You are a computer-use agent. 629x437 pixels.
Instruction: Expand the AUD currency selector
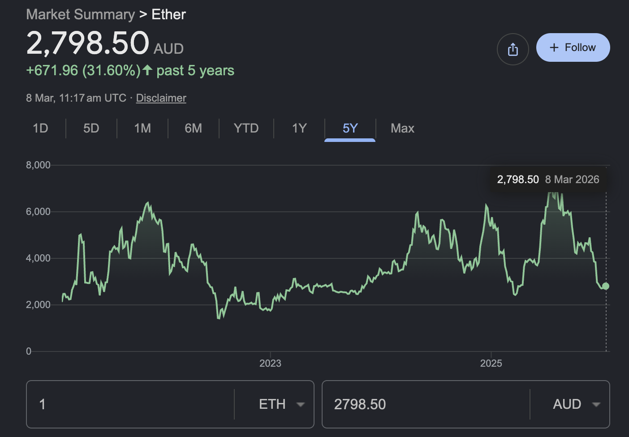click(576, 404)
